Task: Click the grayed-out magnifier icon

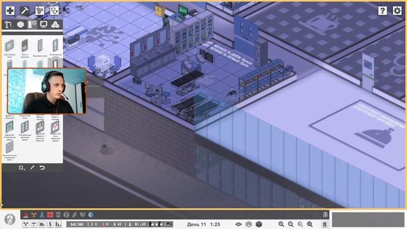Action: point(300,224)
